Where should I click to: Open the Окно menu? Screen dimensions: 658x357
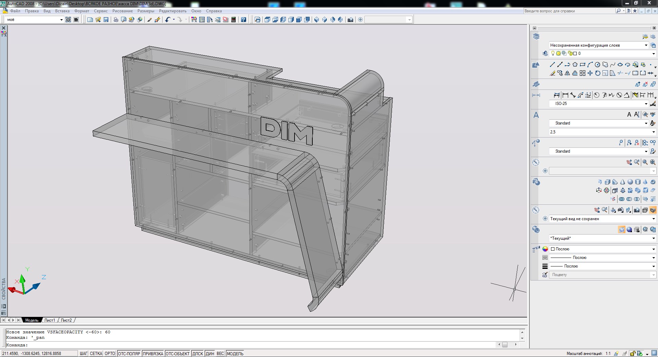(x=196, y=11)
